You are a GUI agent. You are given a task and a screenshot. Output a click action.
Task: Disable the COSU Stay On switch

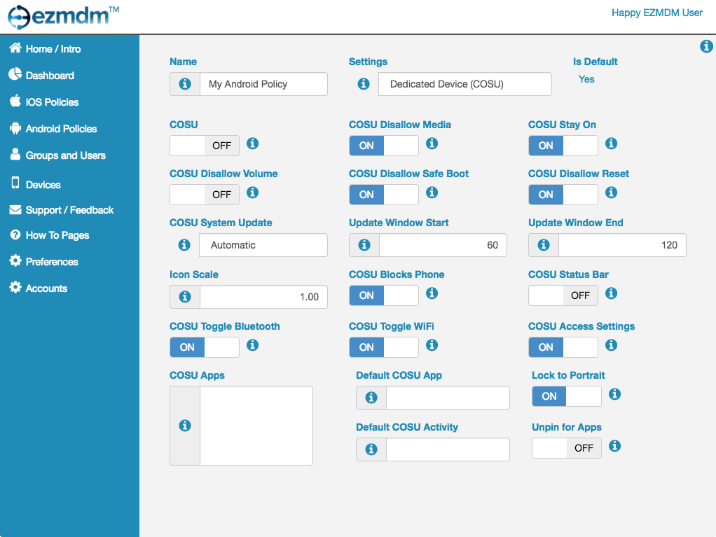tap(563, 146)
